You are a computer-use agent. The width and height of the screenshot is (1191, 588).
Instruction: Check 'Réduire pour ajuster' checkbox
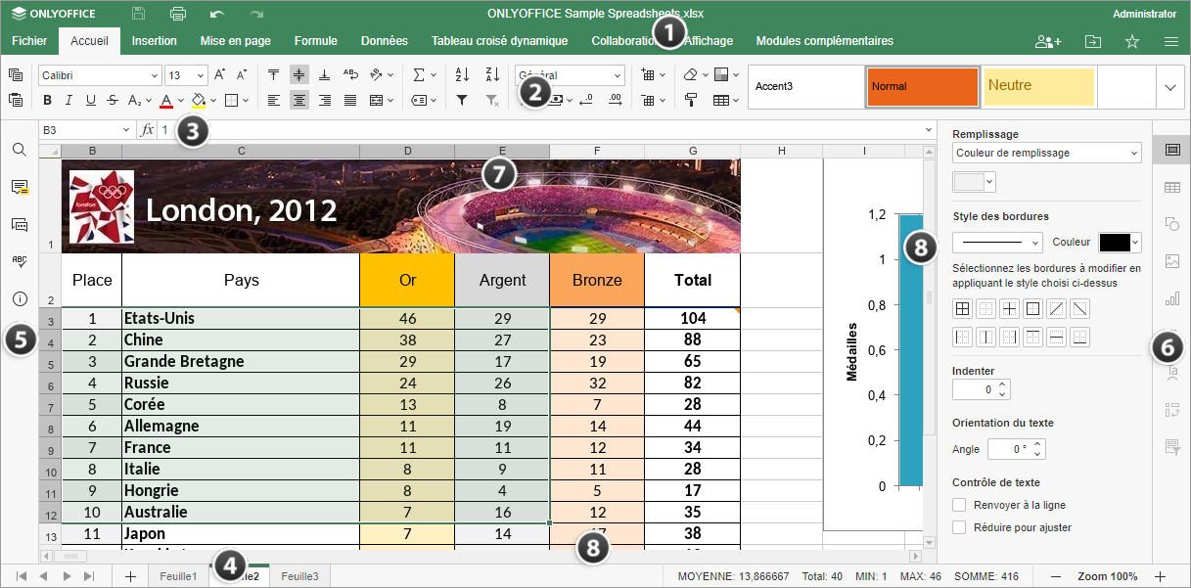pyautogui.click(x=959, y=527)
